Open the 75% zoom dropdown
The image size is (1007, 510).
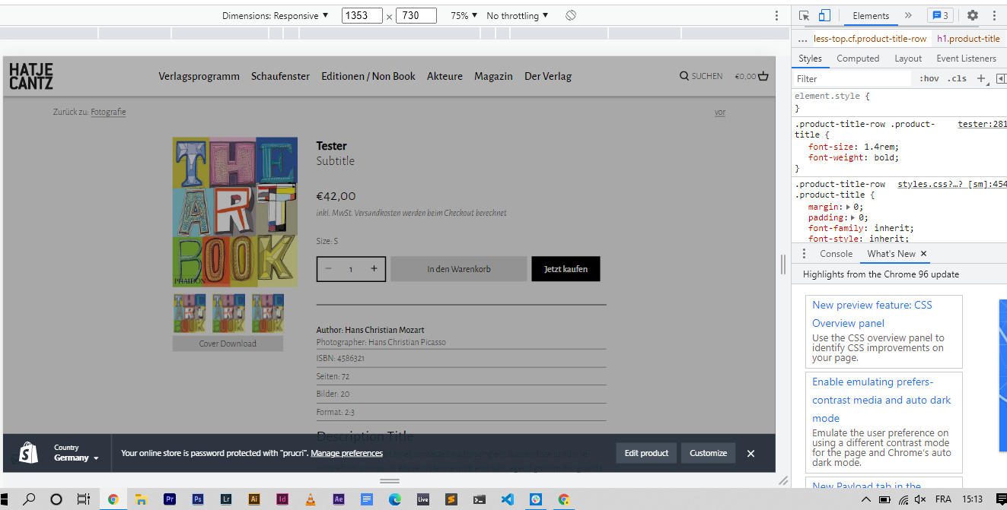pyautogui.click(x=464, y=15)
